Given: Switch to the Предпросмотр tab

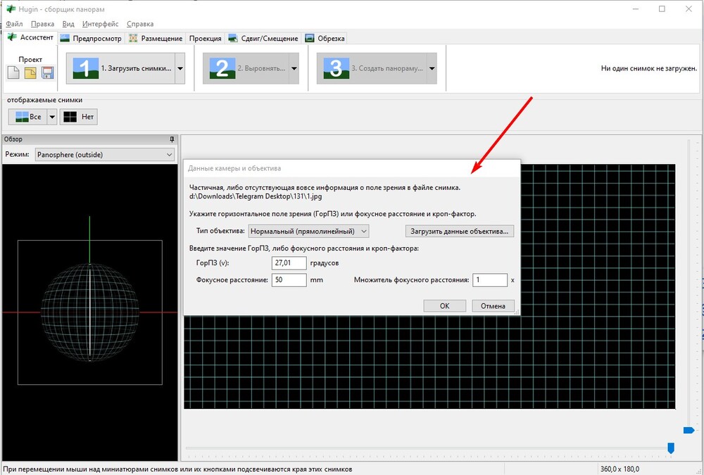Looking at the screenshot, I should [92, 38].
